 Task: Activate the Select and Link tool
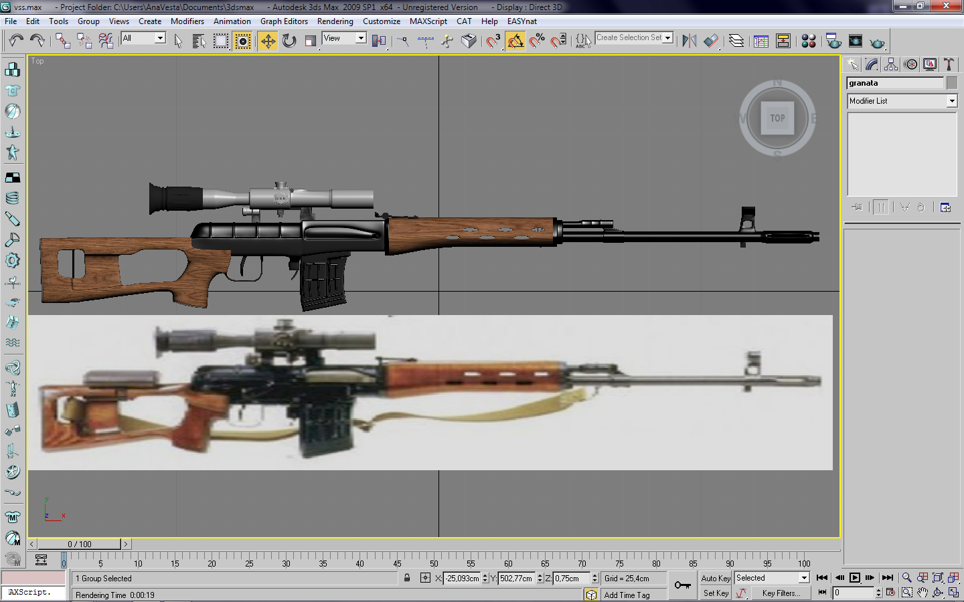click(x=63, y=41)
